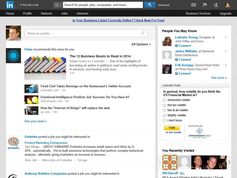Image resolution: width=237 pixels, height=178 pixels.
Task: Click the Pulse circular logo icon
Action: pos(13,56)
